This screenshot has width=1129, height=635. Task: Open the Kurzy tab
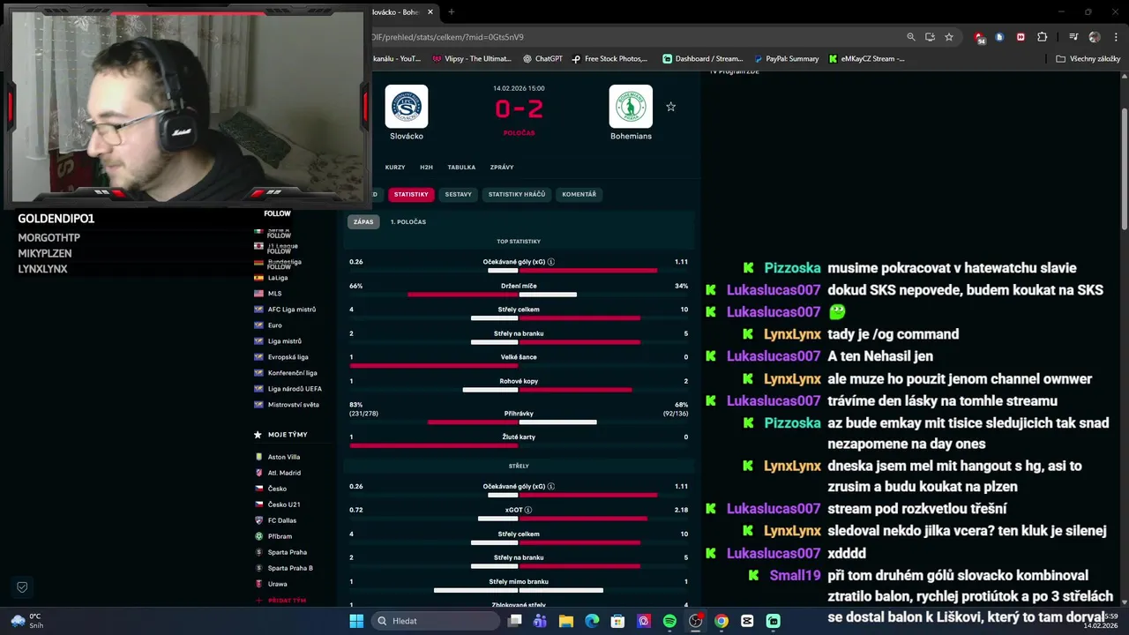(395, 167)
